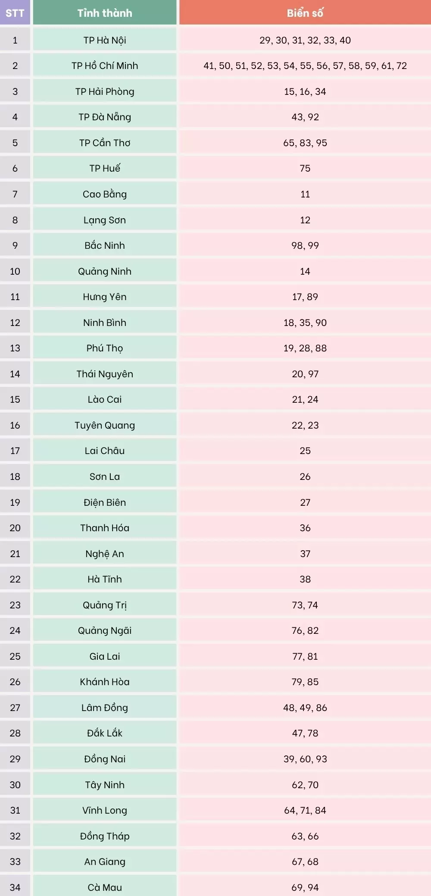Select the TP Hà Nội cell
This screenshot has height=896, width=431.
tap(105, 40)
